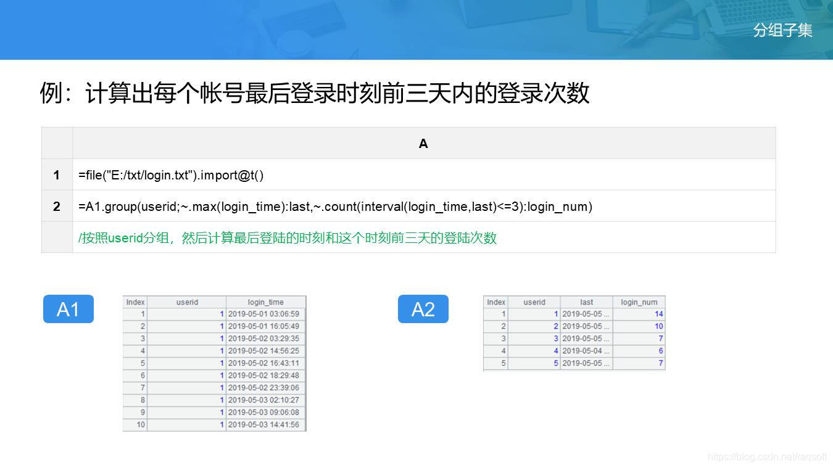Select cell with file import@t() formula
The width and height of the screenshot is (833, 468).
coord(424,175)
